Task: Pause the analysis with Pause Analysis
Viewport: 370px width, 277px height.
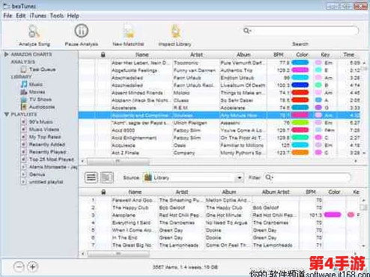Action: 82,31
